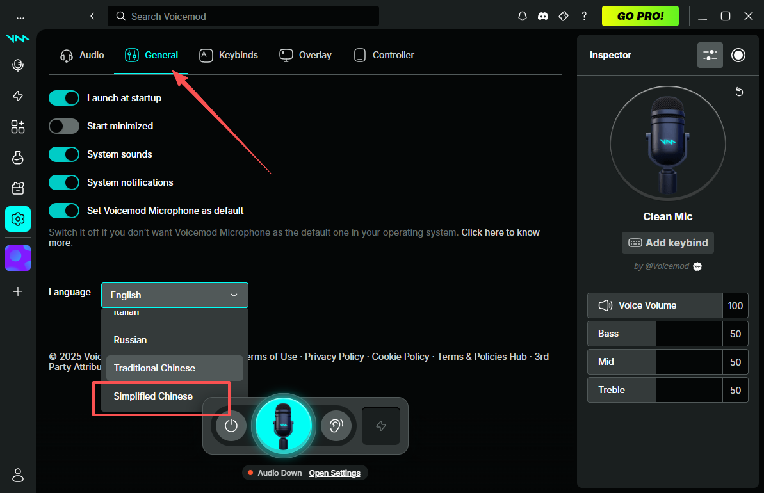The image size is (764, 493).
Task: Click the Bass value 50
Action: (x=735, y=334)
